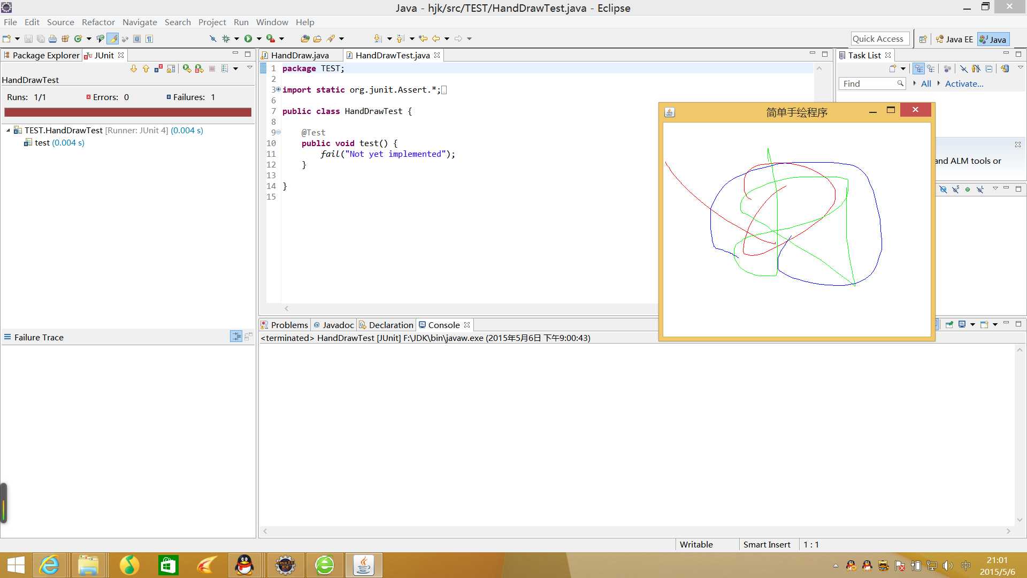Open the Navigate menu
Image resolution: width=1027 pixels, height=578 pixels.
coord(139,22)
